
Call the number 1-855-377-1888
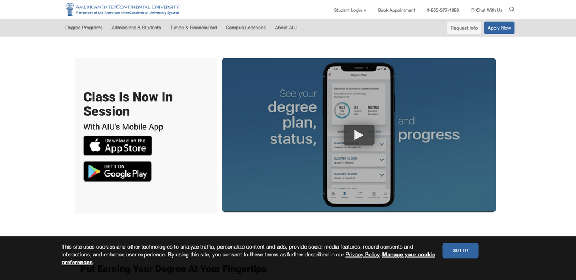(x=443, y=10)
